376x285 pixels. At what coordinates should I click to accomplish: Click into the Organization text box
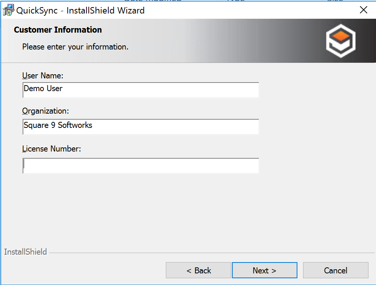pyautogui.click(x=141, y=127)
